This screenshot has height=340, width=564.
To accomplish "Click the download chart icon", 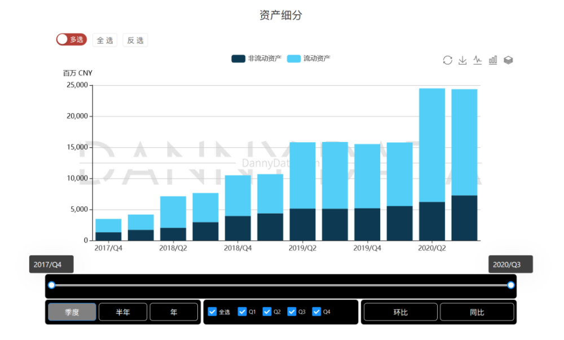I will [x=463, y=60].
